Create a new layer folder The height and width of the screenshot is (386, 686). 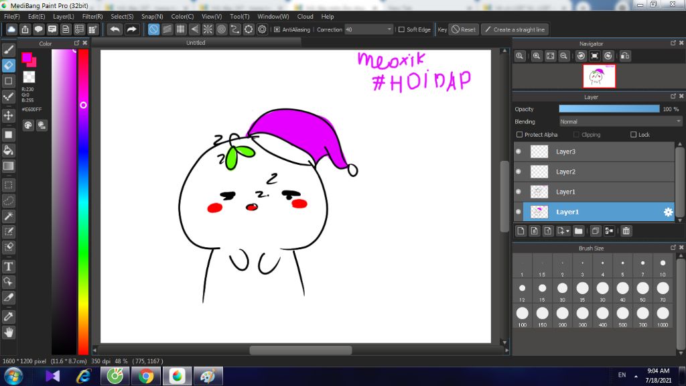pyautogui.click(x=578, y=231)
